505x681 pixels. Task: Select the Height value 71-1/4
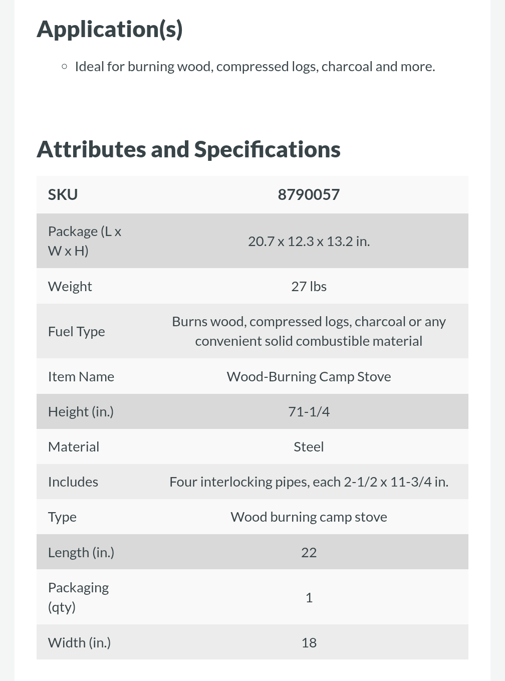309,411
